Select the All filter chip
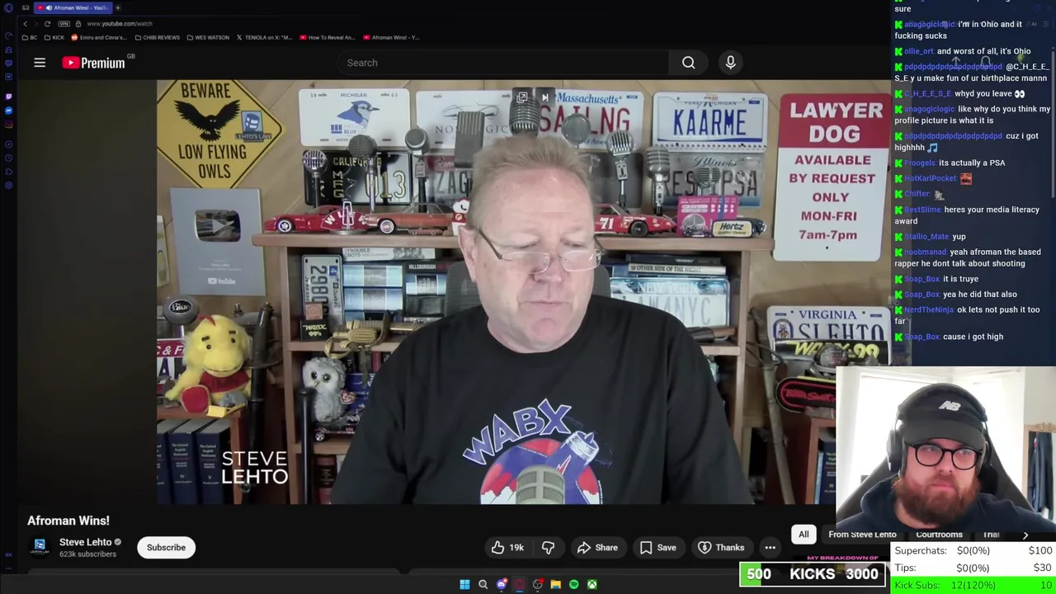This screenshot has height=594, width=1056. (x=804, y=535)
